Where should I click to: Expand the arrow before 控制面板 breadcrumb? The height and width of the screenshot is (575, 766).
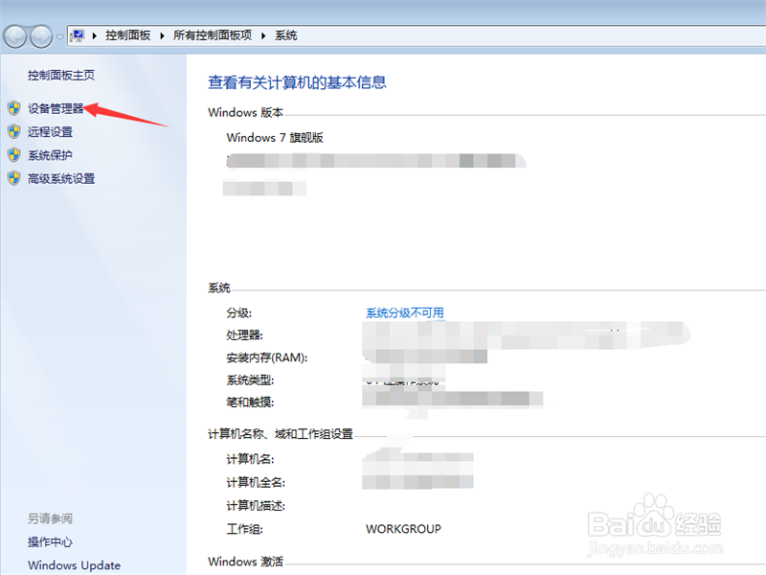tap(94, 35)
